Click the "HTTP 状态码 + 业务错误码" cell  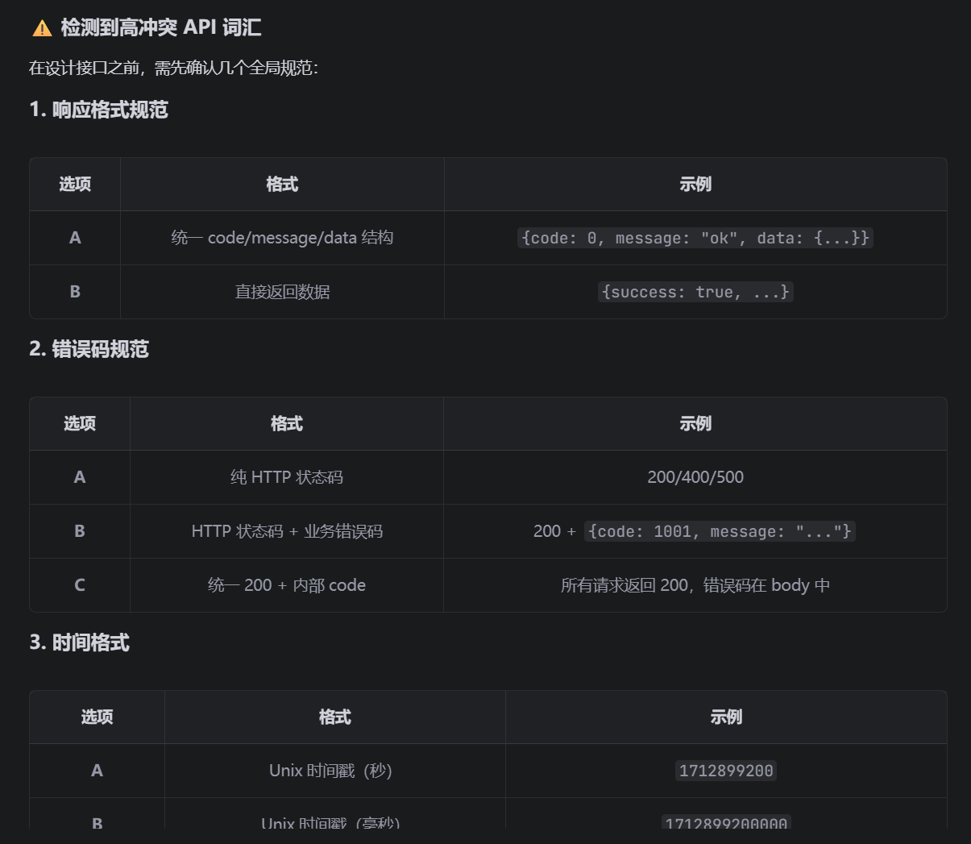click(286, 531)
